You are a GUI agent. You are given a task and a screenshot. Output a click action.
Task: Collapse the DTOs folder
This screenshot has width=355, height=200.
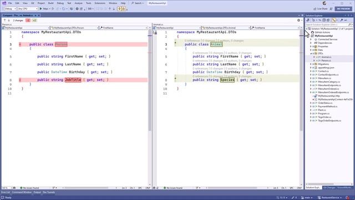point(311,53)
